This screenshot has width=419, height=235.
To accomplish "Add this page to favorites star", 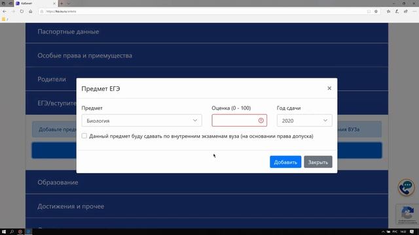I will click(x=376, y=12).
